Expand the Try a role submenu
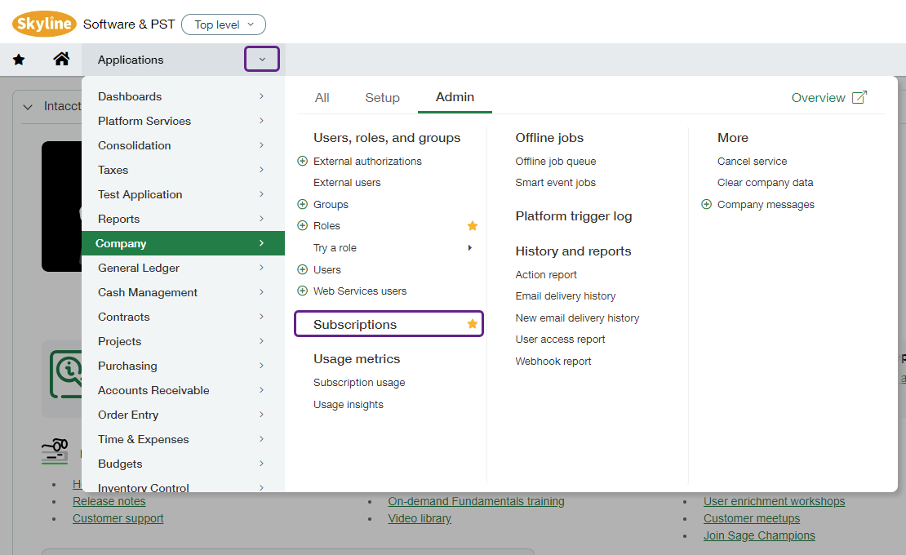The width and height of the screenshot is (906, 555). pos(472,247)
